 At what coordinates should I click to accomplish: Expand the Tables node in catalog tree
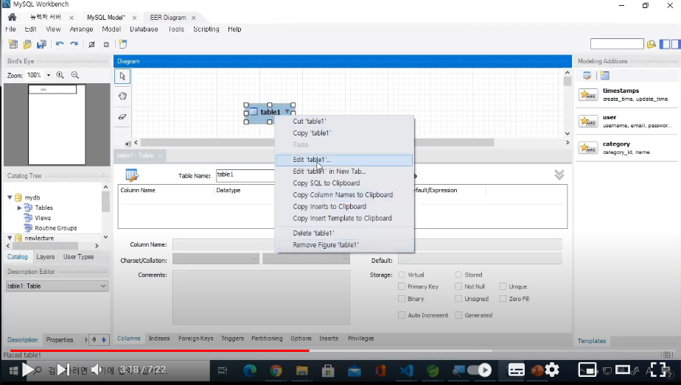(x=19, y=208)
